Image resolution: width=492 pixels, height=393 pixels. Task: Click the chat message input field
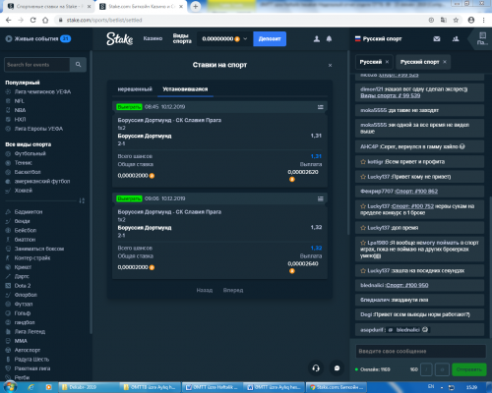(x=421, y=351)
